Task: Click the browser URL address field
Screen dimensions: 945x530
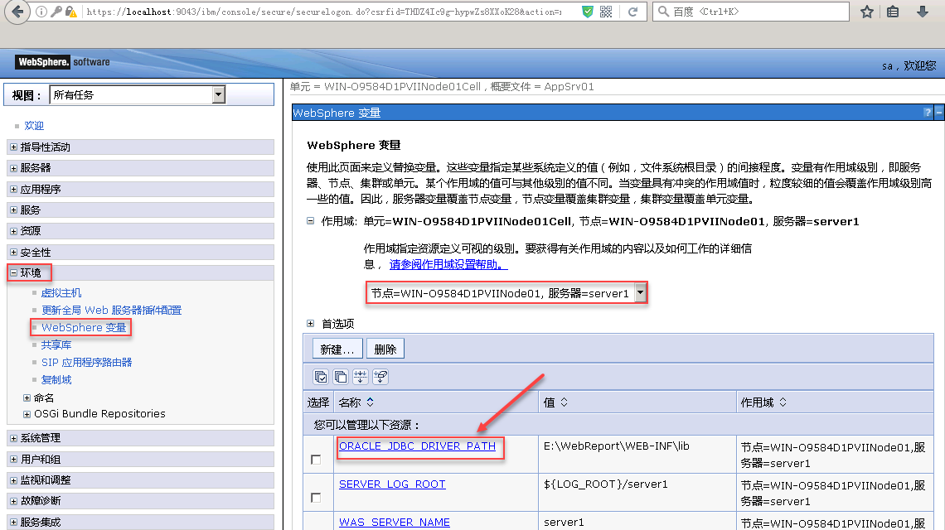Action: point(326,12)
